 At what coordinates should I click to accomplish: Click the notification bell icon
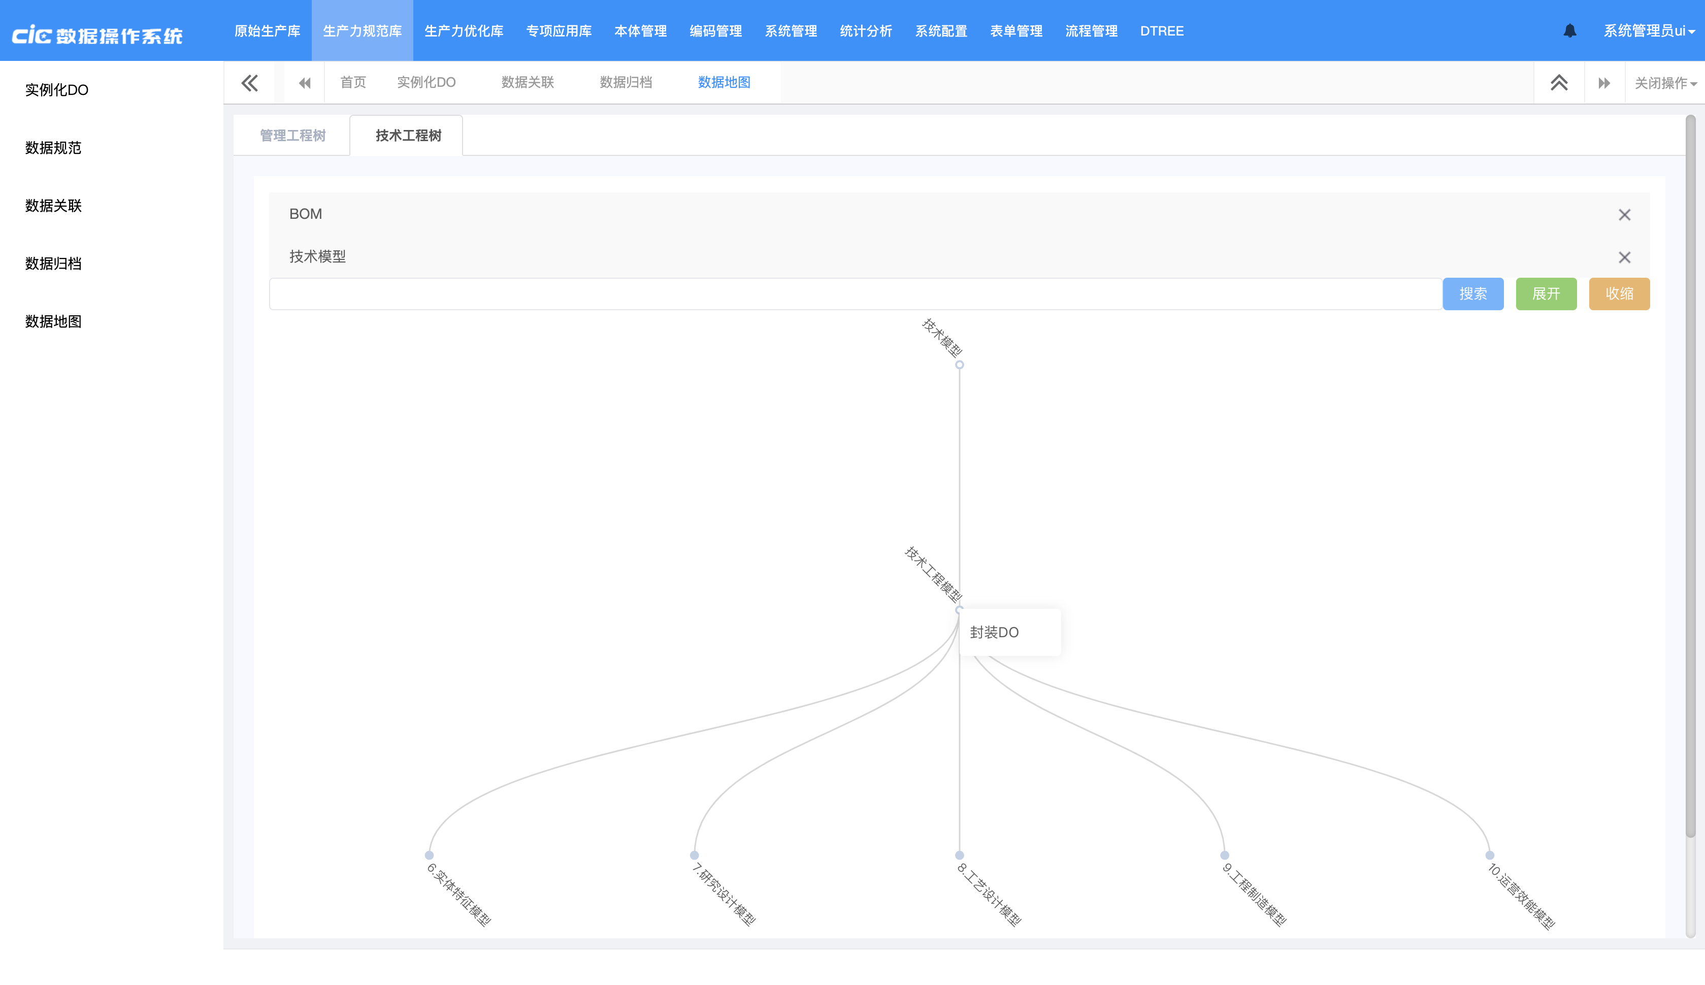[1570, 31]
